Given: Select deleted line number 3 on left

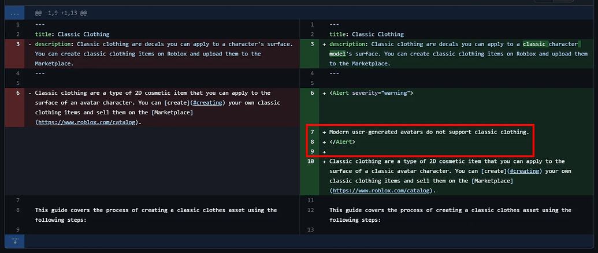Looking at the screenshot, I should point(18,44).
